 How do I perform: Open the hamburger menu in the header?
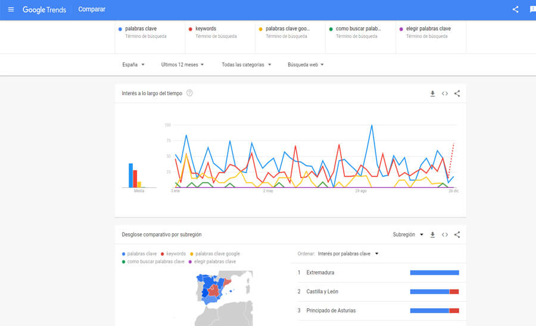[11, 9]
